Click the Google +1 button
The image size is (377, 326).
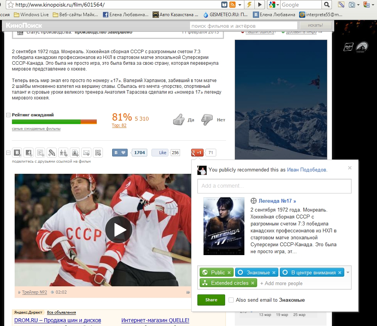pos(197,153)
